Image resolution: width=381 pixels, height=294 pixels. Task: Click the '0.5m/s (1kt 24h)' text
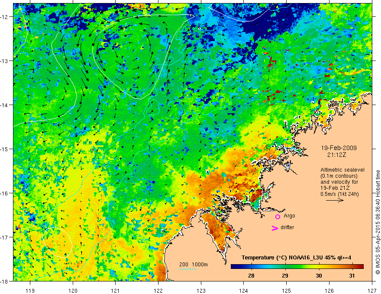pos(339,194)
